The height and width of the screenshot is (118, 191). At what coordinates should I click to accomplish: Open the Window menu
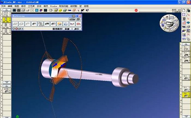[x=54, y=6]
